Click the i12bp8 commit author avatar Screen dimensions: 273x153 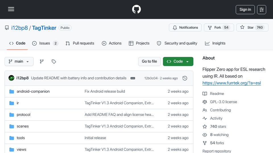pos(11,78)
